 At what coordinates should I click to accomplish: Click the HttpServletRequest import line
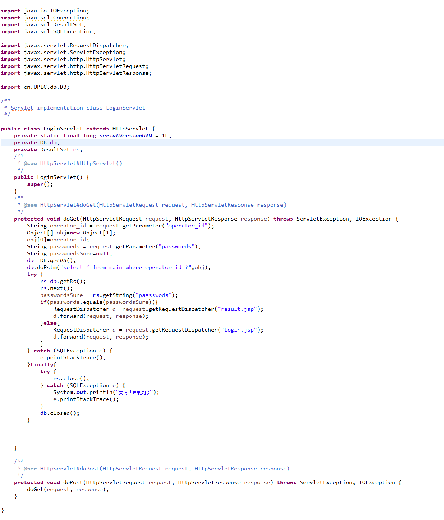pyautogui.click(x=74, y=66)
